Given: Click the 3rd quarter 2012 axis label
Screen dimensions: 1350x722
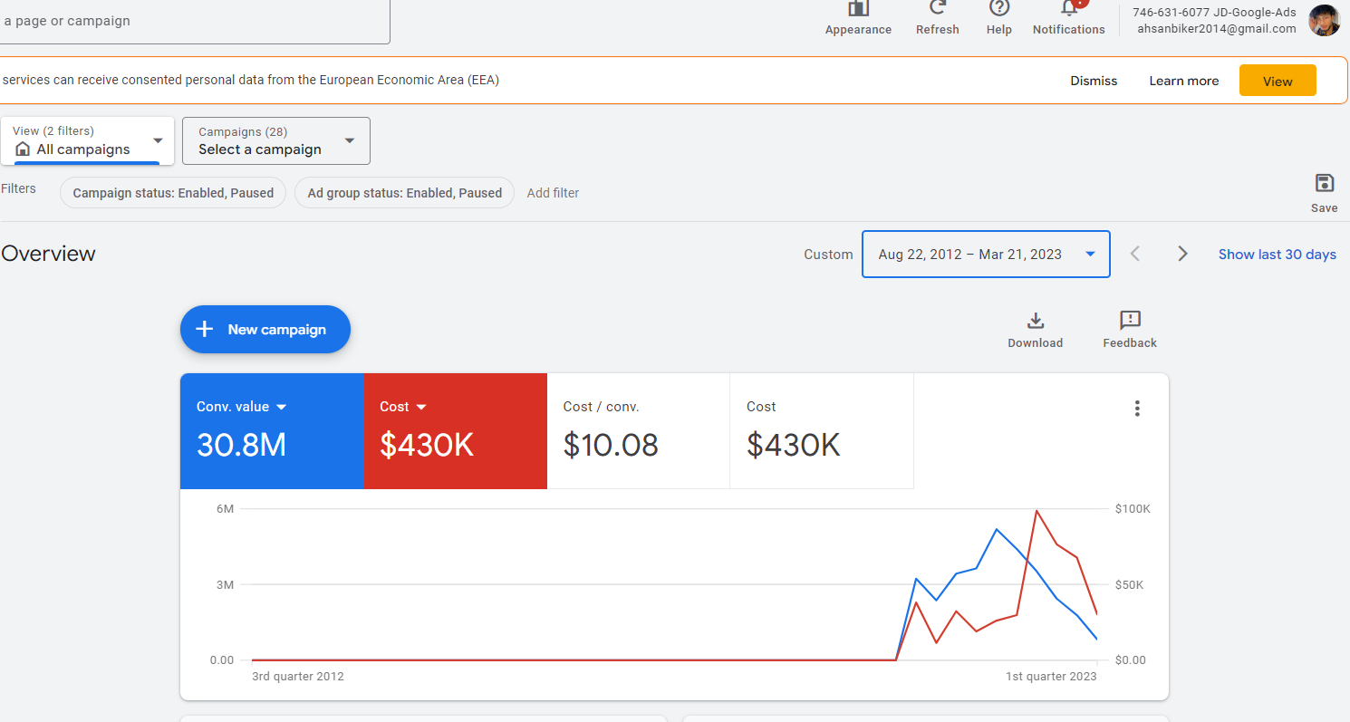Looking at the screenshot, I should pyautogui.click(x=297, y=677).
